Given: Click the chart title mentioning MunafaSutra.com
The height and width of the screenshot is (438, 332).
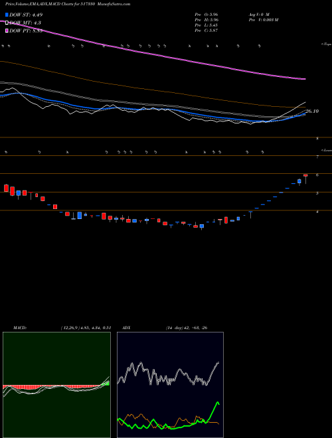Looking at the screenshot, I should (68, 4).
